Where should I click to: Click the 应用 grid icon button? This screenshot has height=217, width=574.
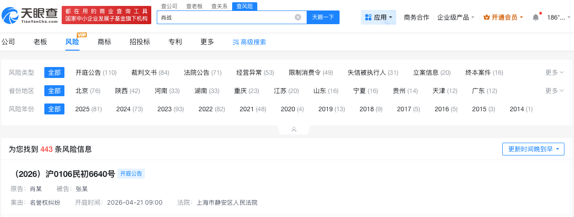point(379,17)
